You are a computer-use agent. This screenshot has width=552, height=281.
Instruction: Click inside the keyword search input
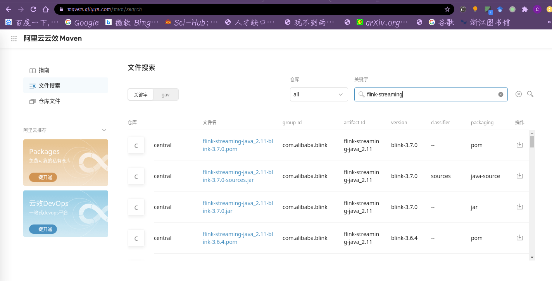tap(426, 94)
